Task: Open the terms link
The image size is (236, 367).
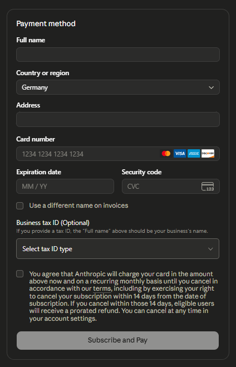Action: 102,288
